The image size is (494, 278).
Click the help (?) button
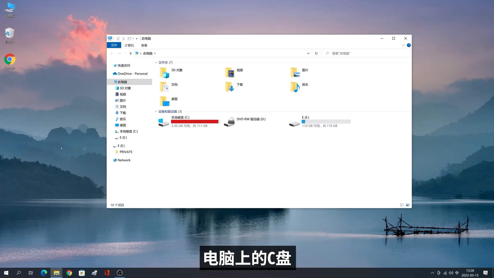(x=409, y=45)
